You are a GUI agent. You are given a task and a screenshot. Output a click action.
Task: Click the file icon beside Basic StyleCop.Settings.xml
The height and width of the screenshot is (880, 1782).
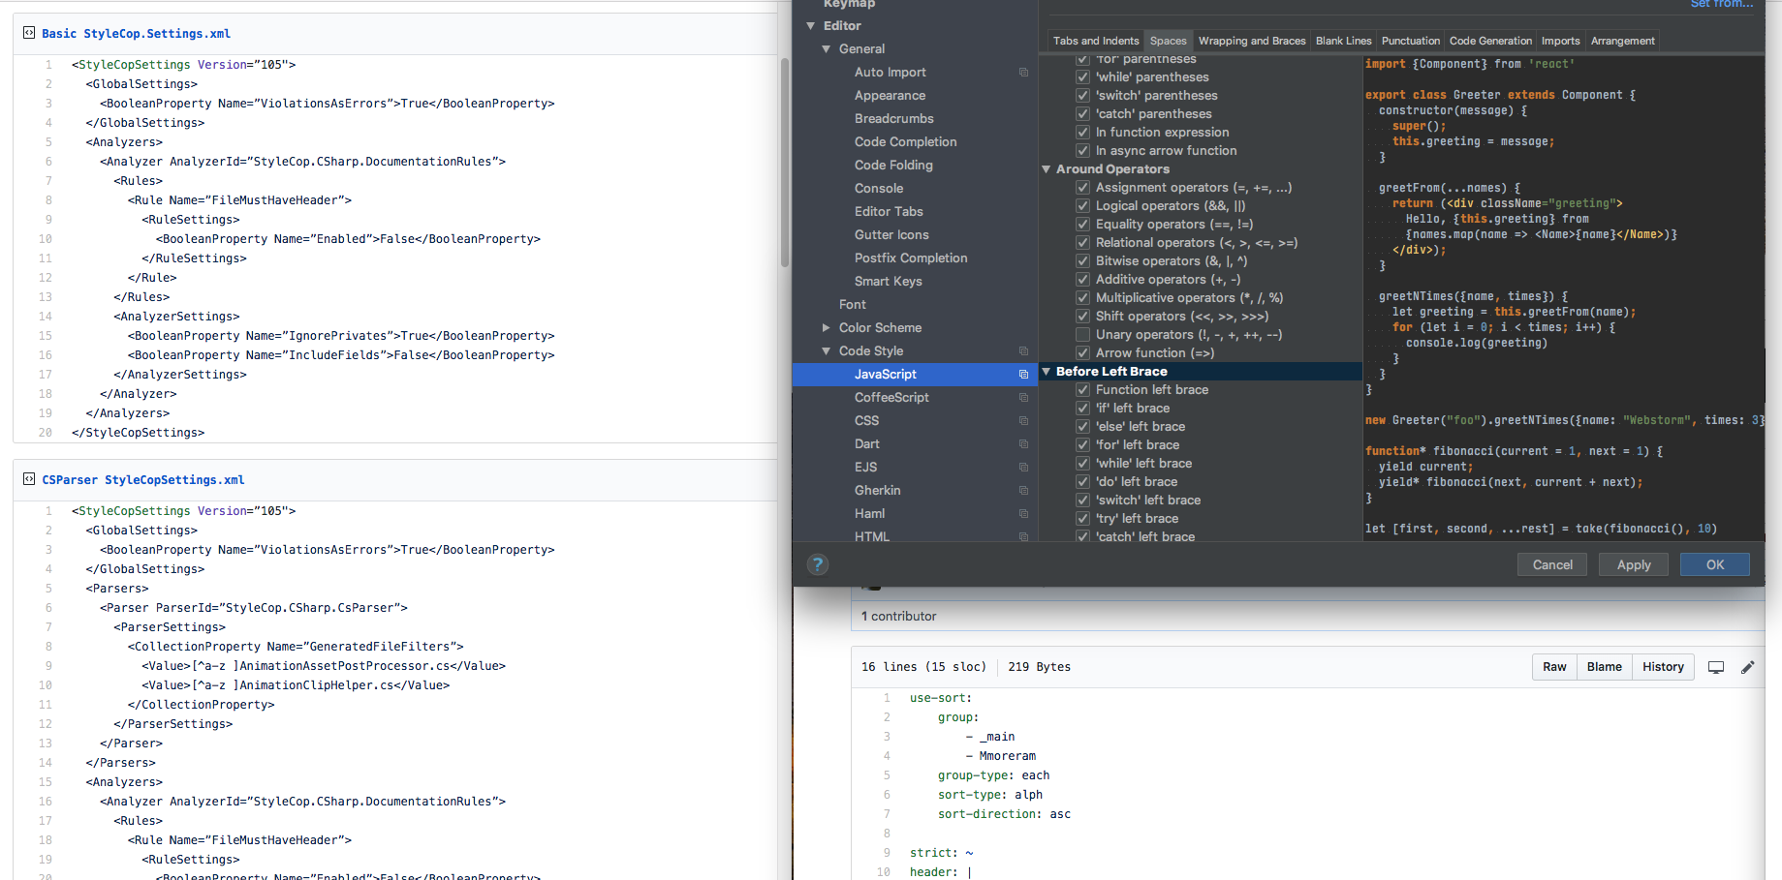tap(29, 33)
